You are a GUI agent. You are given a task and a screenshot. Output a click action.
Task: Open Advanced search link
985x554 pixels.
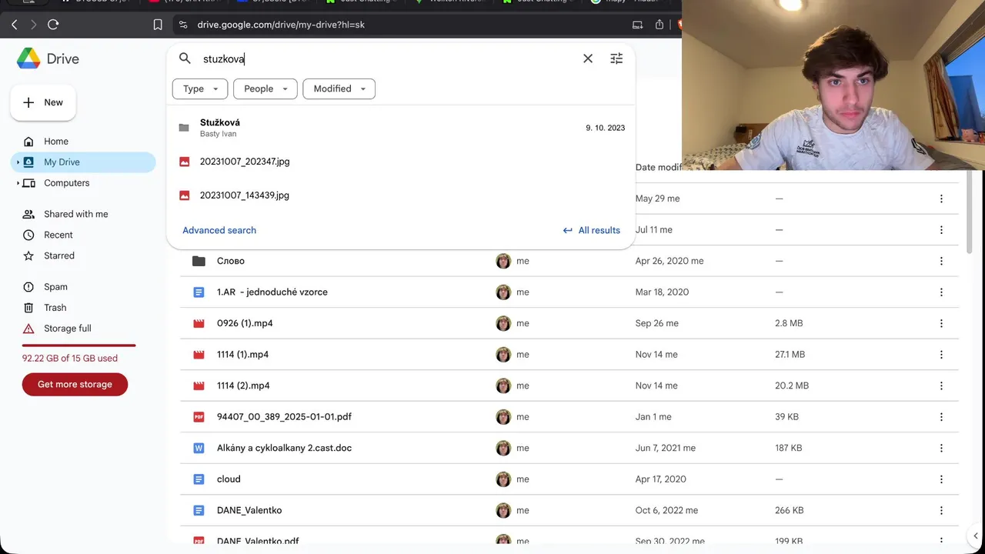pyautogui.click(x=219, y=230)
